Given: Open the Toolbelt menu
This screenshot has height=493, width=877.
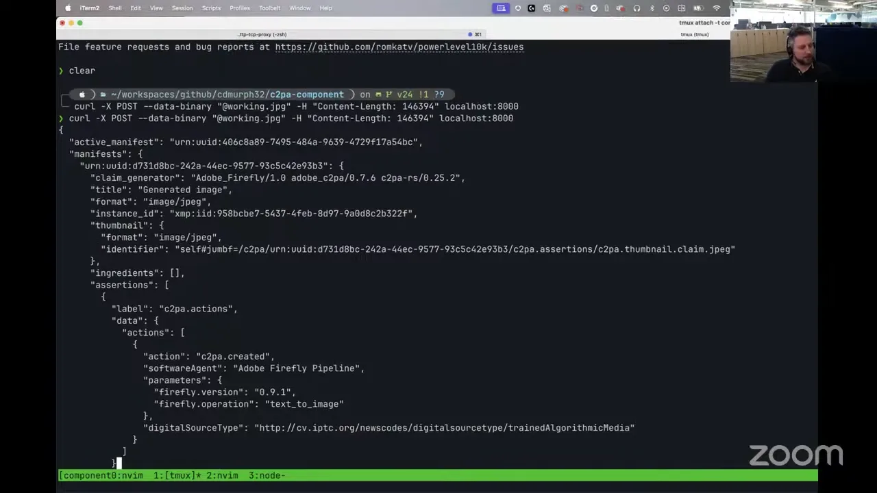Looking at the screenshot, I should pyautogui.click(x=269, y=8).
